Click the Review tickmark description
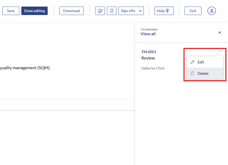 148,58
